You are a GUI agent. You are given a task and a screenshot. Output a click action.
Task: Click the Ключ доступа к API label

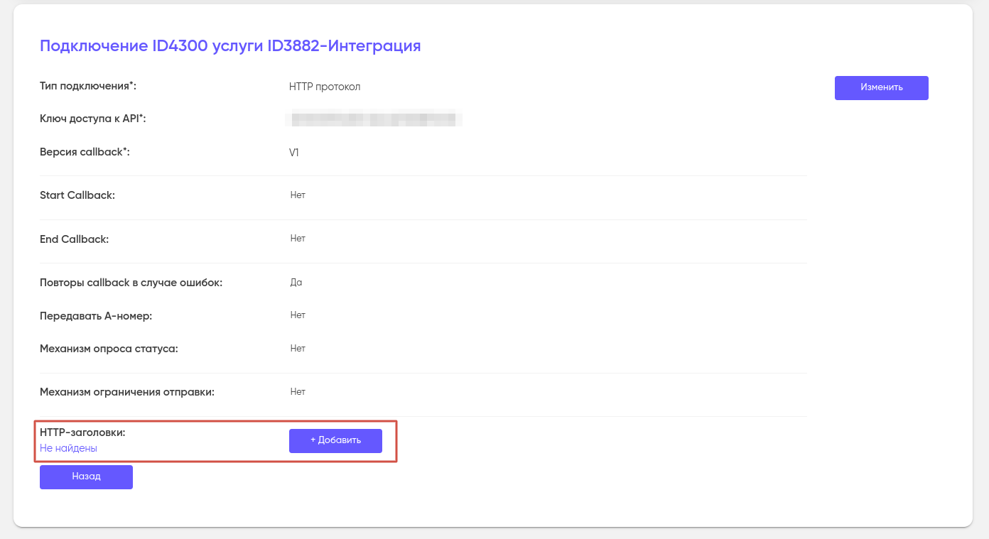pos(92,119)
